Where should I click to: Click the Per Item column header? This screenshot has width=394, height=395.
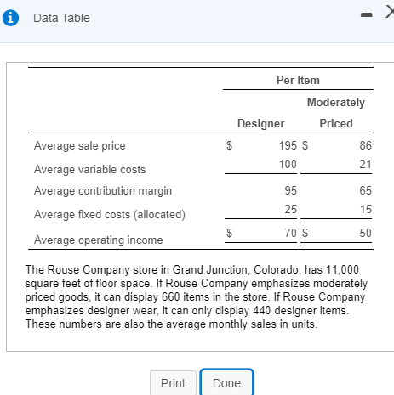pos(298,80)
